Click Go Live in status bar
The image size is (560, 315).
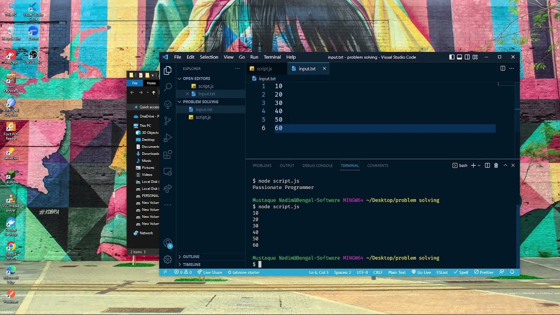click(x=421, y=272)
